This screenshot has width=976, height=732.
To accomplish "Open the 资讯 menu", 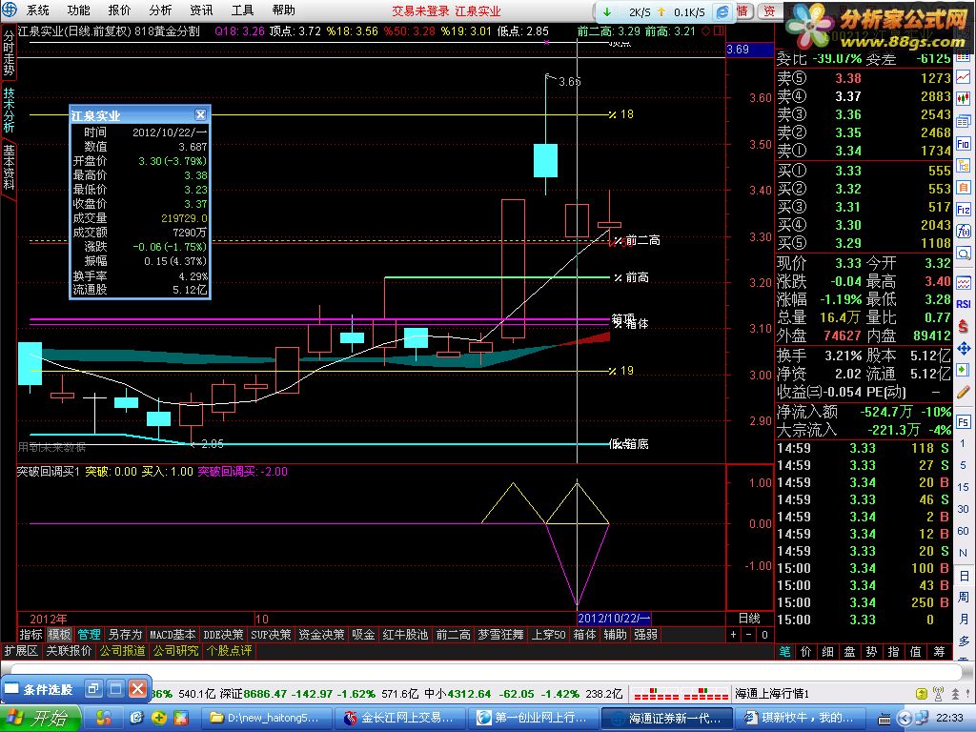I will coord(202,10).
